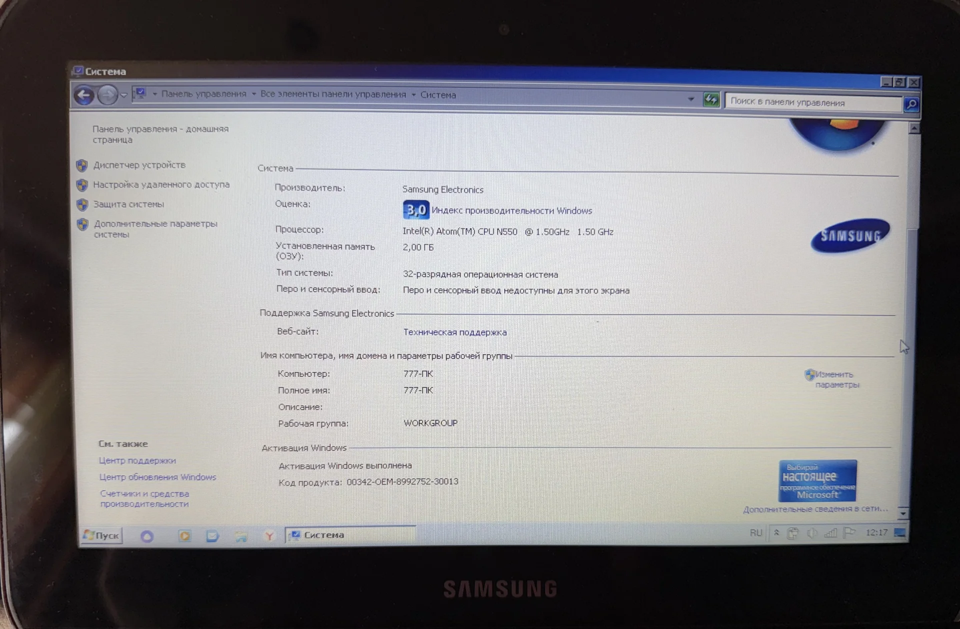The height and width of the screenshot is (629, 960).
Task: Open 'Защита системы'
Action: click(x=128, y=204)
